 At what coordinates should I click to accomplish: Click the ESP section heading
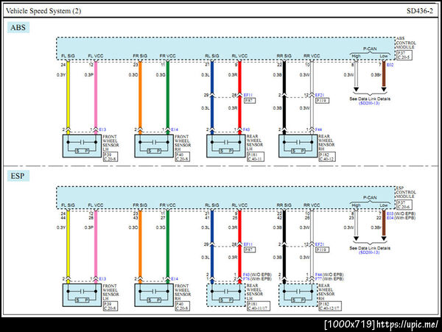(x=18, y=176)
